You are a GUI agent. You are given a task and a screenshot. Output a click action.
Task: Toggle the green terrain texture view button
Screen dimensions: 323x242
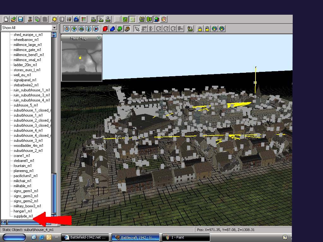pyautogui.click(x=125, y=19)
